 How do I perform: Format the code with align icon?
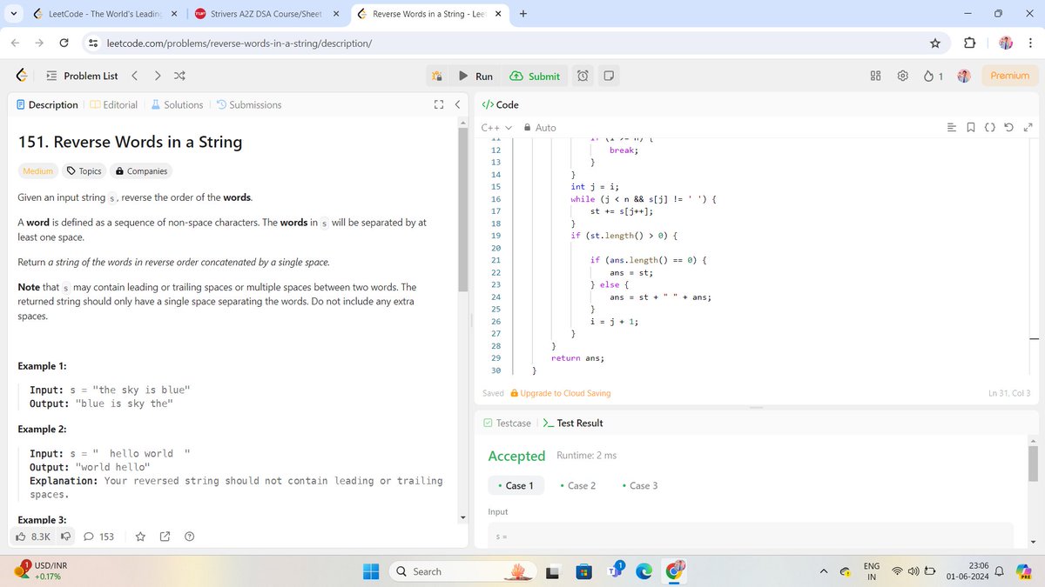pyautogui.click(x=952, y=128)
